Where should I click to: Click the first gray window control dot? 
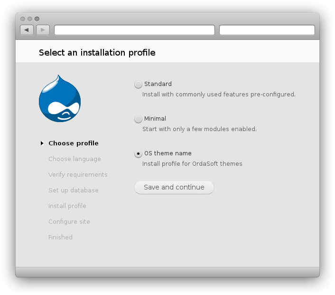pos(23,19)
